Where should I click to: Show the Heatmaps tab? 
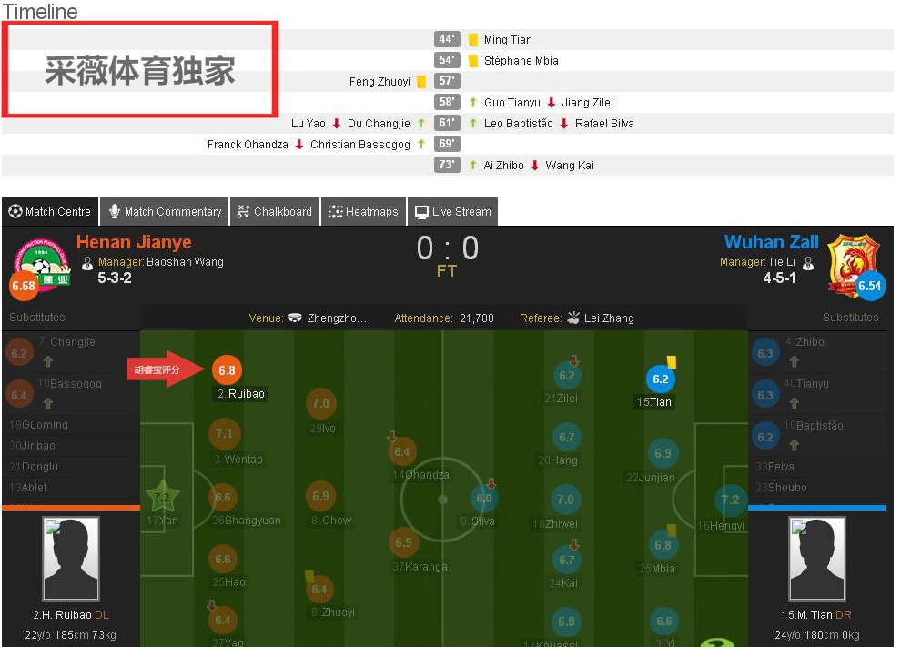coord(363,211)
